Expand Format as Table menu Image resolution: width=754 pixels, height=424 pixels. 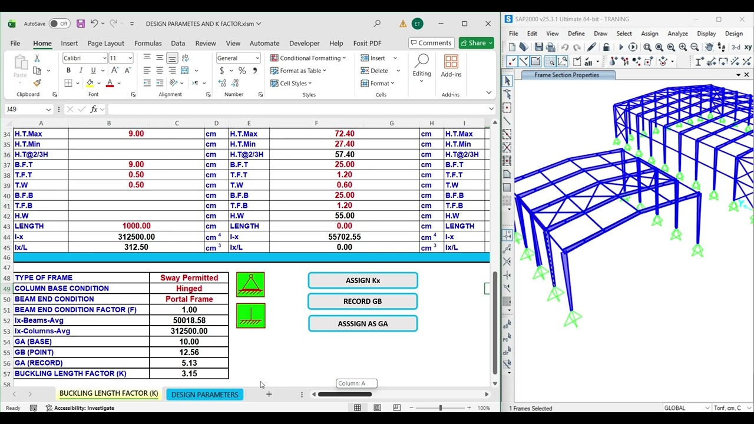tap(298, 71)
